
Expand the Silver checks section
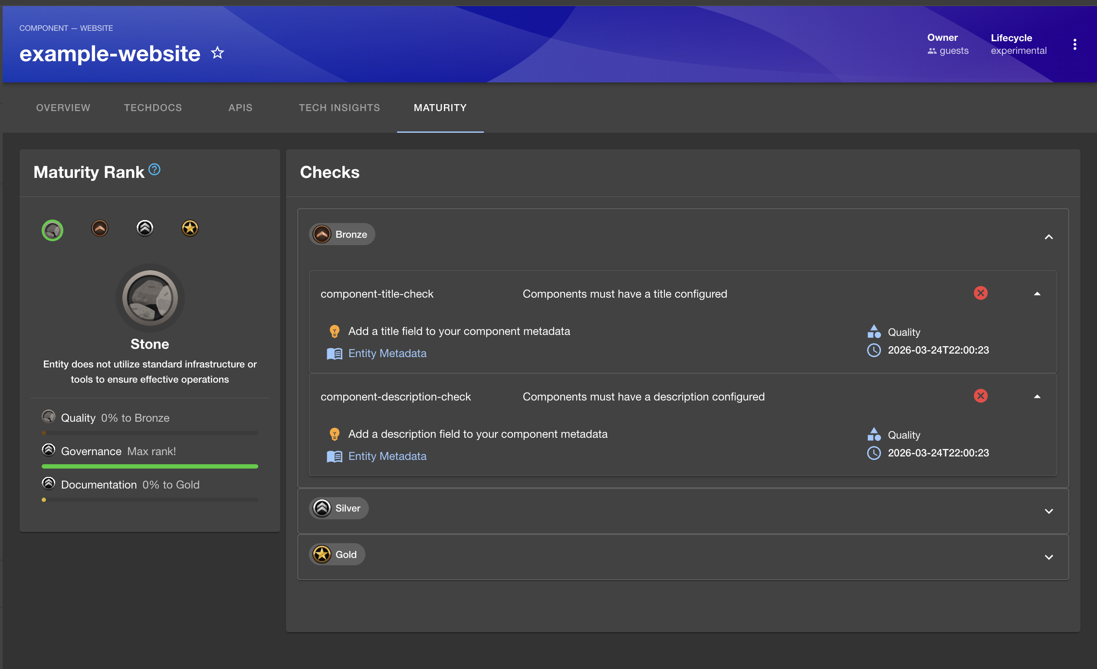[1048, 511]
